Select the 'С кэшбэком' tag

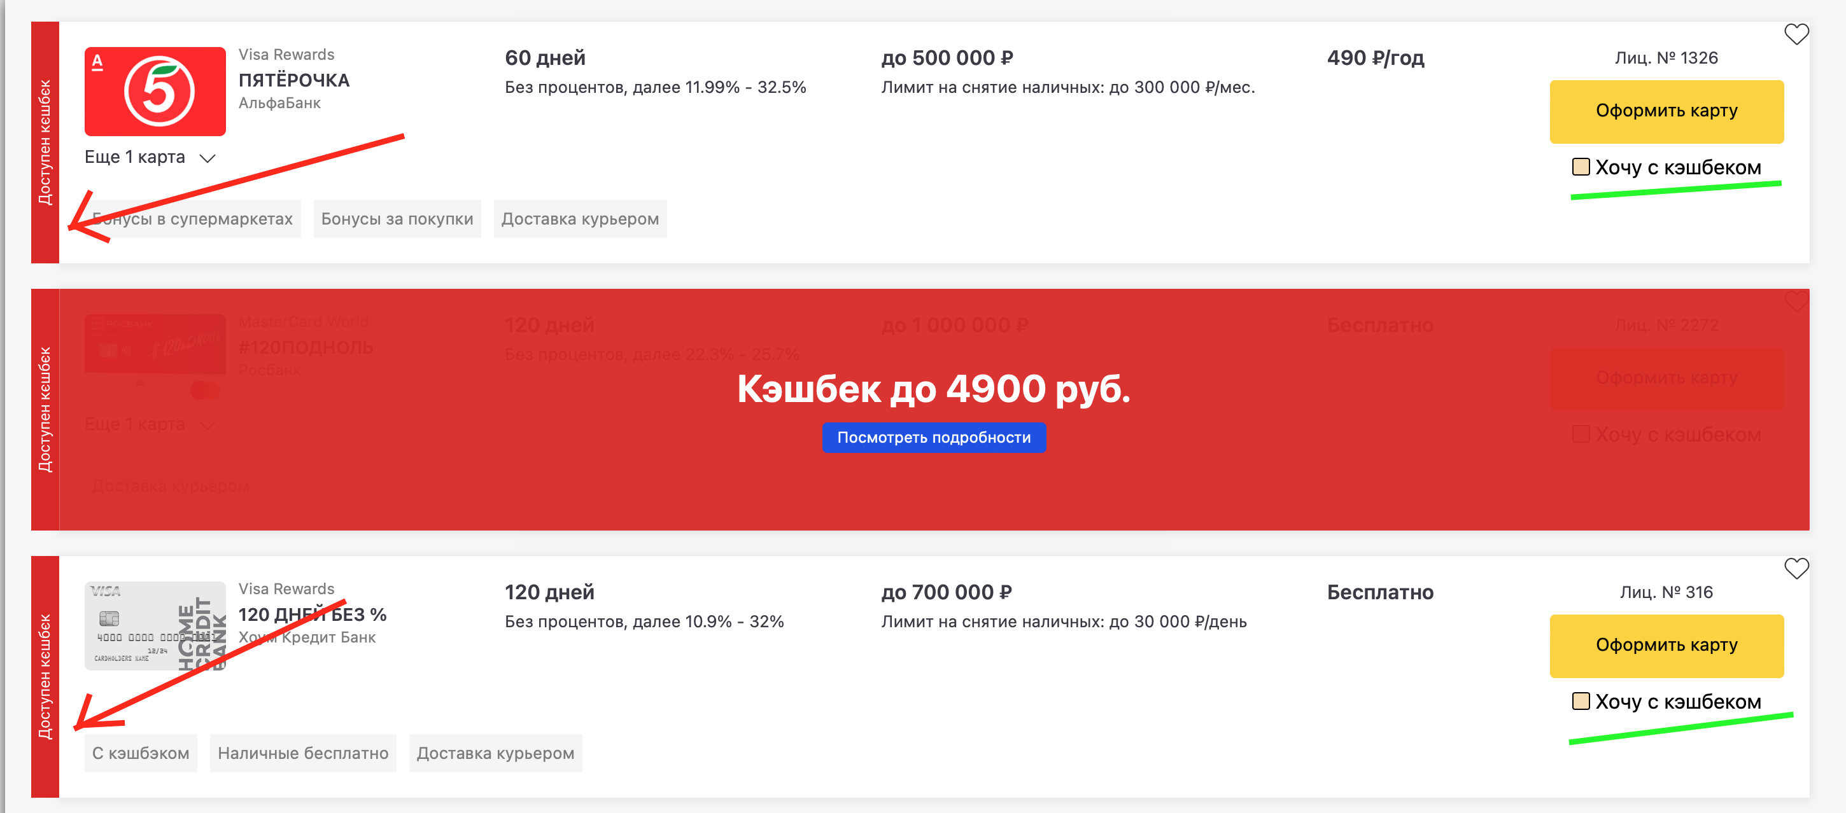141,754
